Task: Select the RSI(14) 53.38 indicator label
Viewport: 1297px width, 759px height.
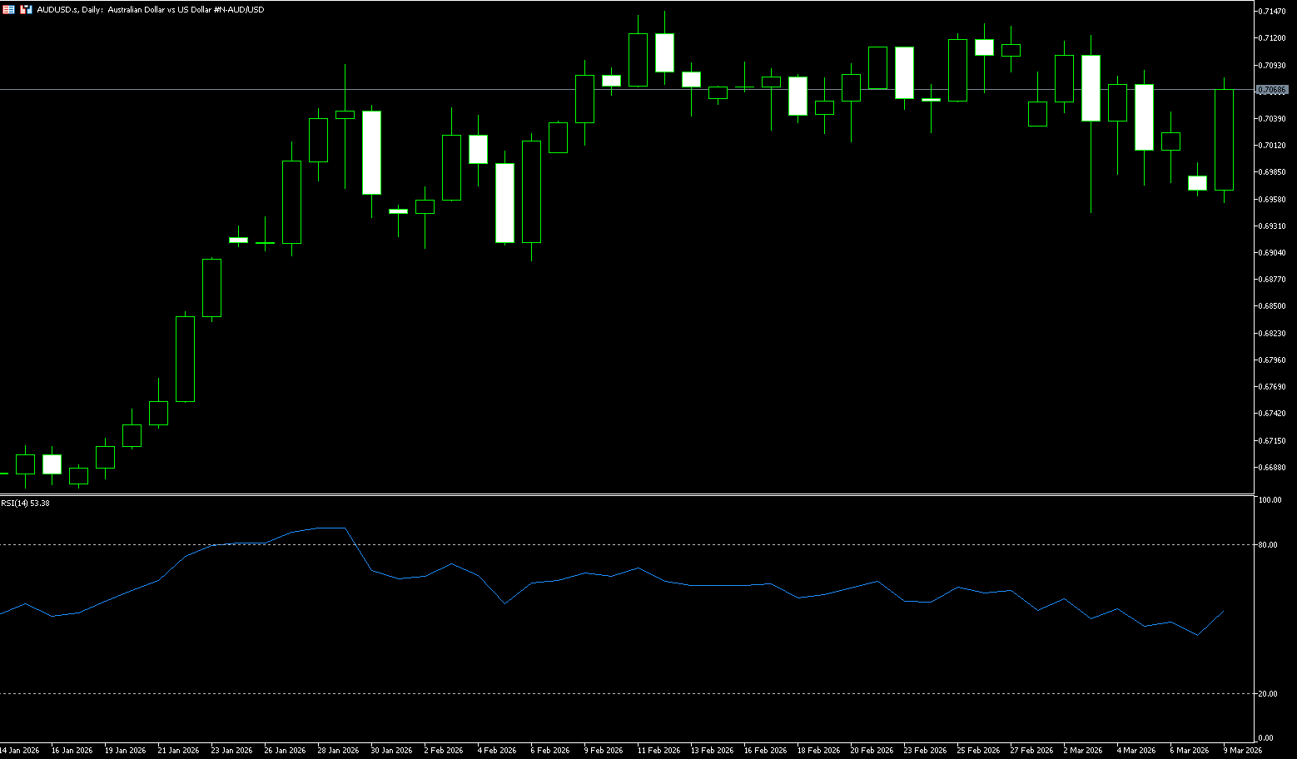Action: coord(25,504)
